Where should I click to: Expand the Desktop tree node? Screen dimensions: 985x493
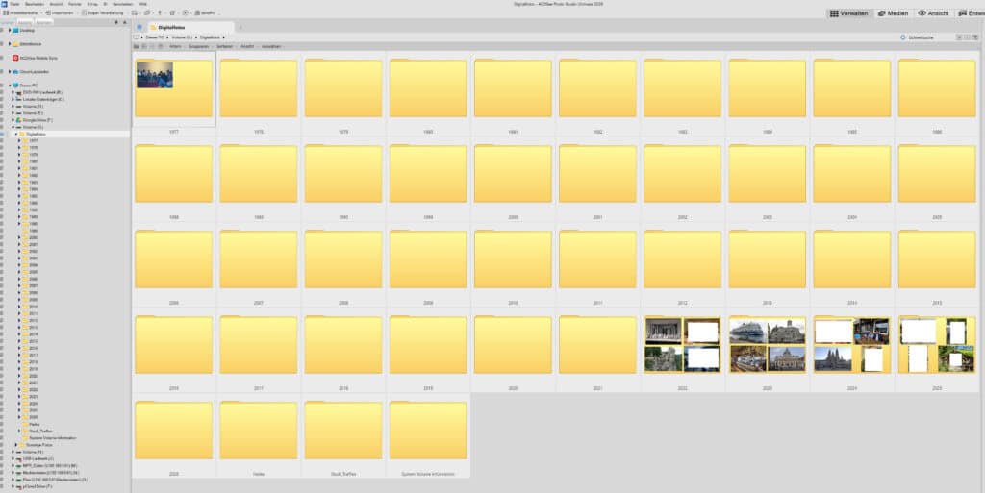click(9, 30)
